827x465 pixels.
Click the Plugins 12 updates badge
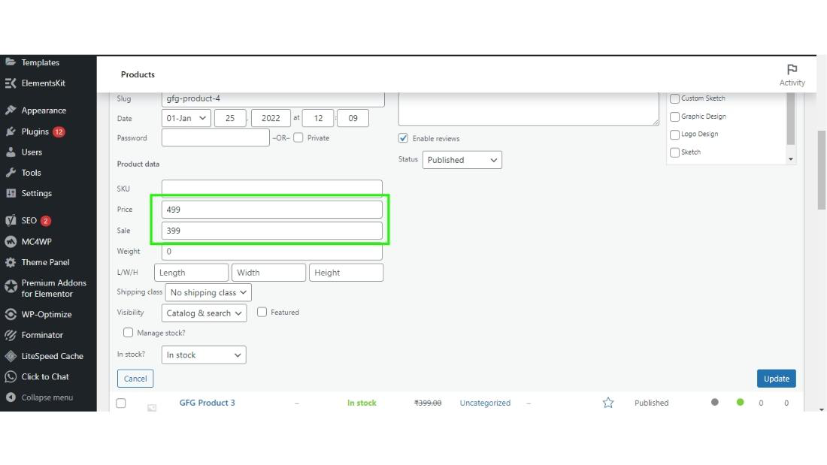click(59, 131)
